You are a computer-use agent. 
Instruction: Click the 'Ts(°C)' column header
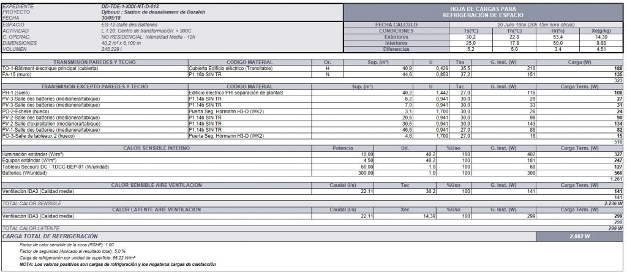471,31
